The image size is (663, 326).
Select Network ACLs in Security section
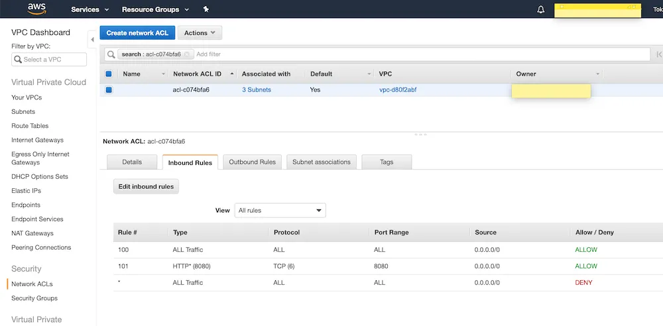(32, 284)
